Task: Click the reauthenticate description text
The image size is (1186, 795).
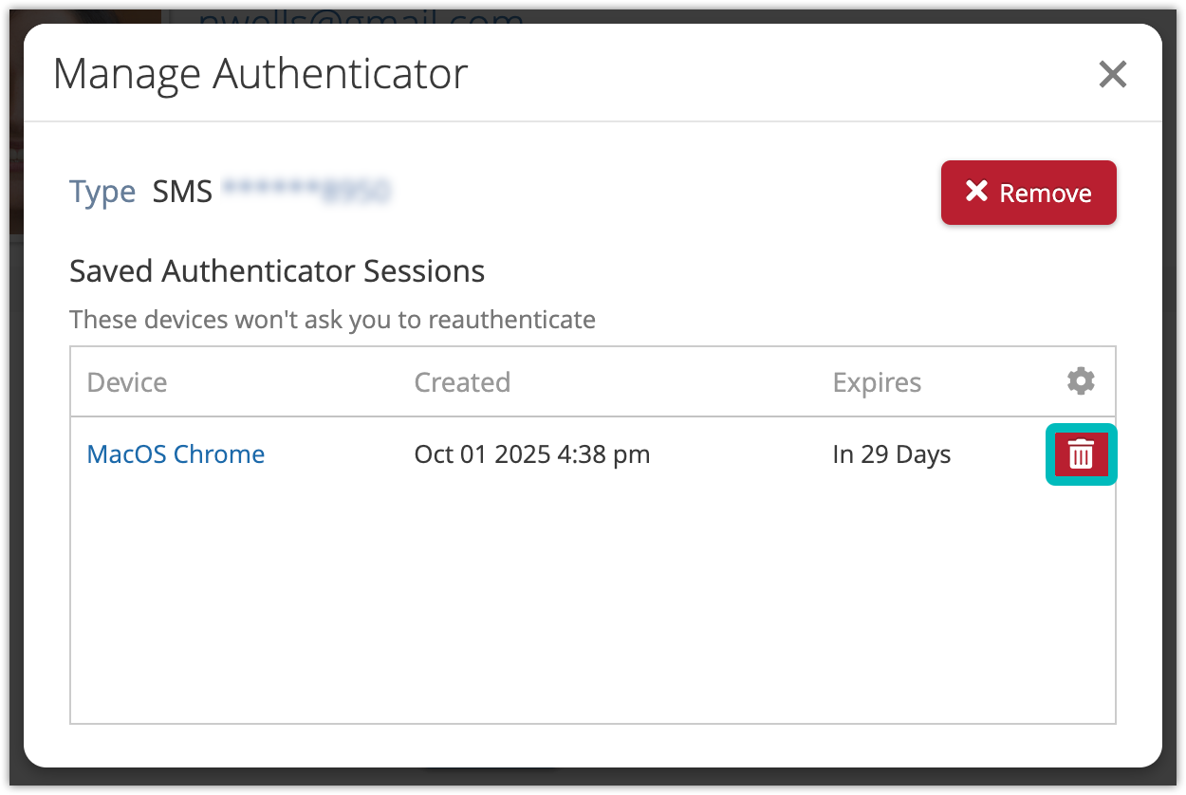Action: point(332,320)
